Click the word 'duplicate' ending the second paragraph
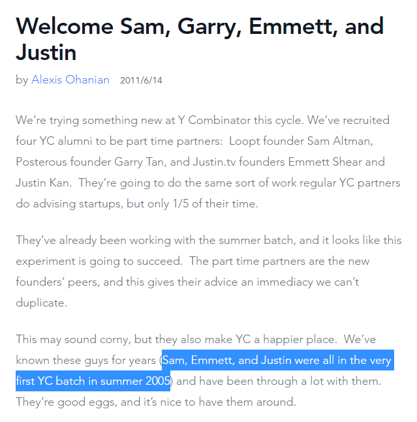The width and height of the screenshot is (417, 422). 40,303
